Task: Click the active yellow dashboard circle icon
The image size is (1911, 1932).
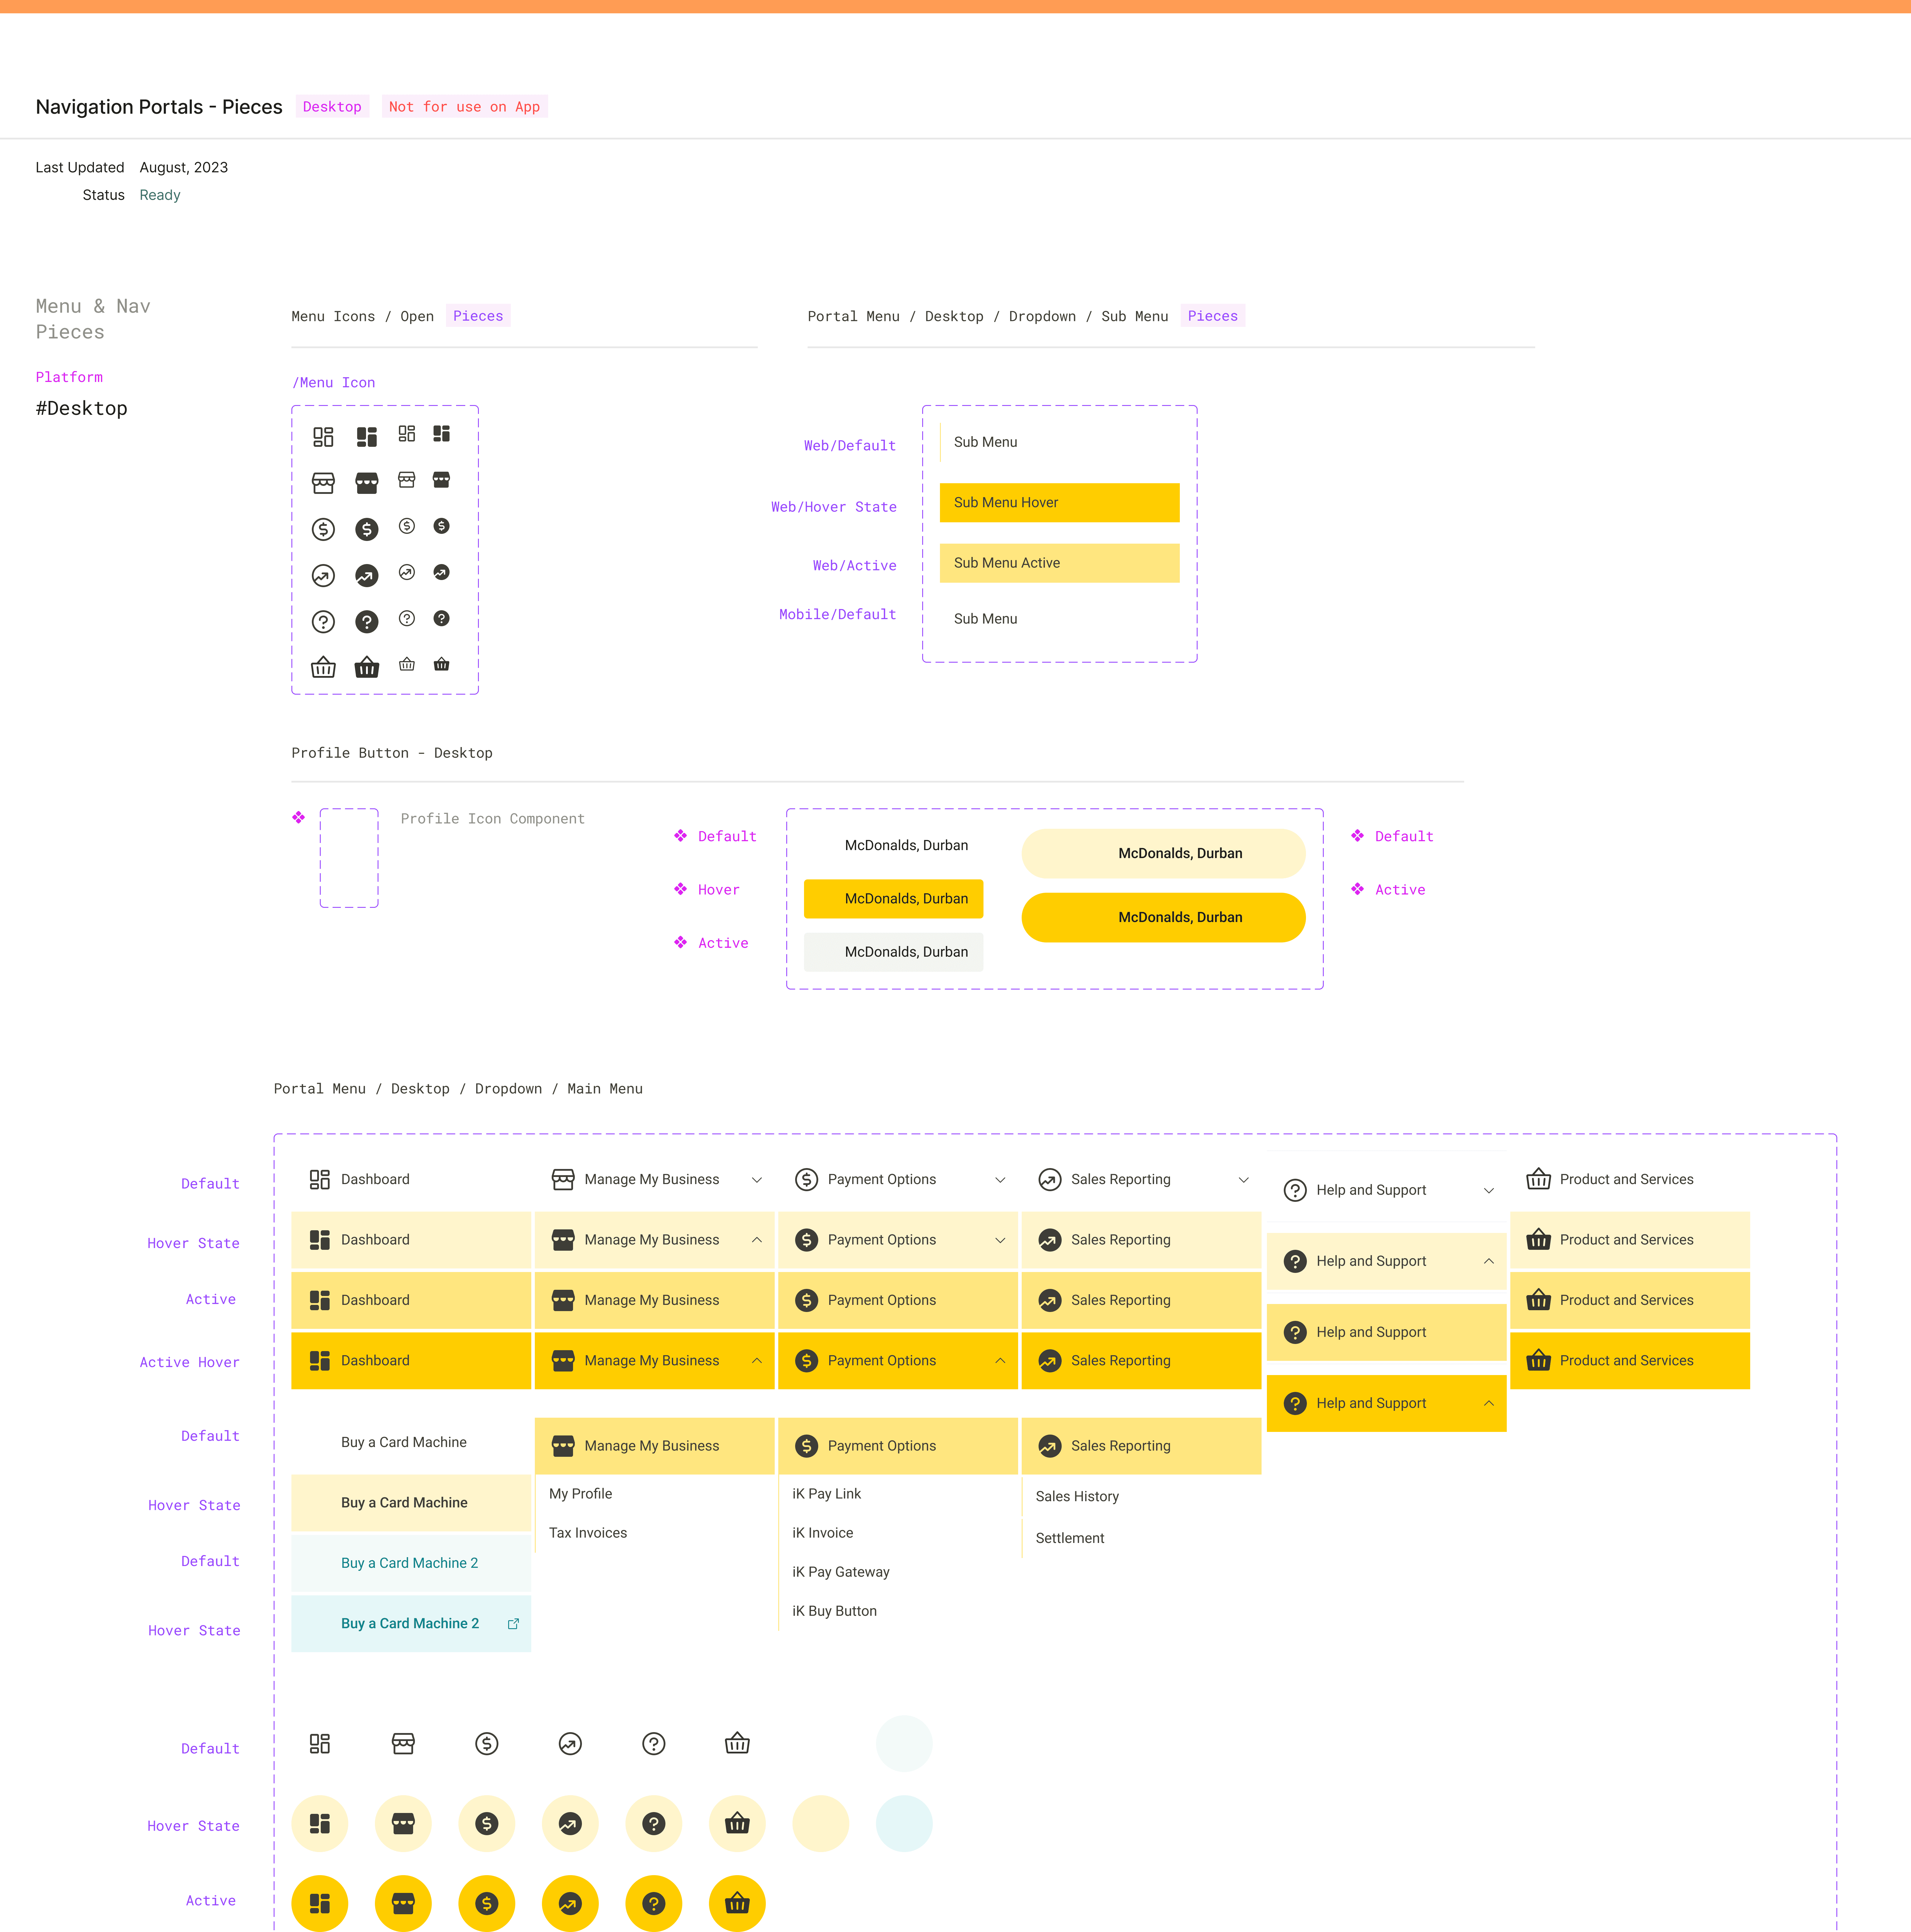Action: pos(320,1903)
